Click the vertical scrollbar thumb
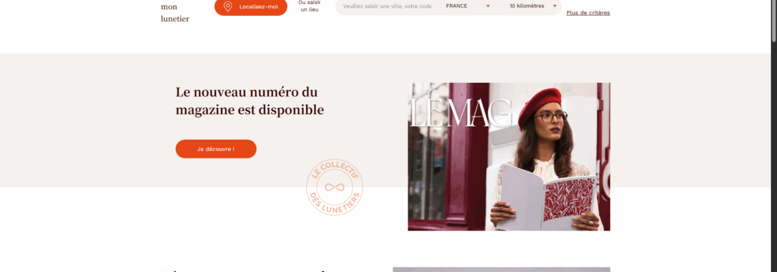777x272 pixels. pyautogui.click(x=774, y=21)
